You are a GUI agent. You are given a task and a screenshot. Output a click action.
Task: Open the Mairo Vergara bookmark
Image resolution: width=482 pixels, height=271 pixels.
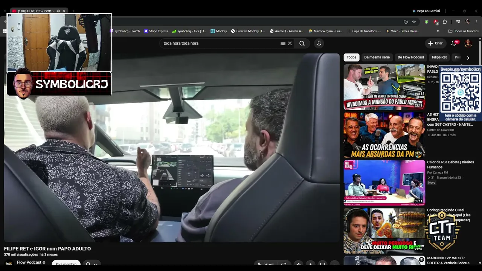tap(325, 31)
